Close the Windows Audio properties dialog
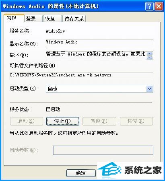The image size is (165, 181). tap(159, 6)
